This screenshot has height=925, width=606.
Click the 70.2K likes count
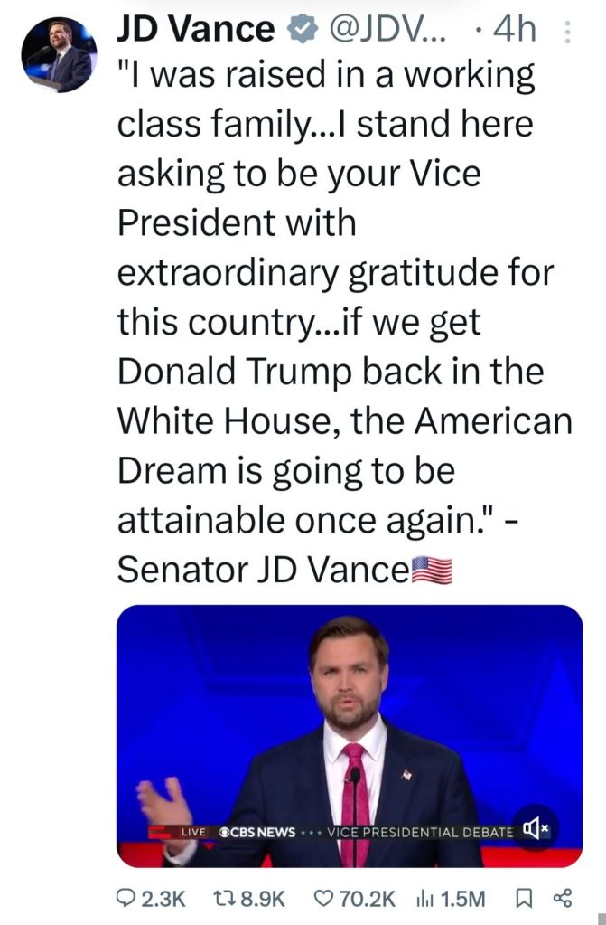(x=368, y=898)
